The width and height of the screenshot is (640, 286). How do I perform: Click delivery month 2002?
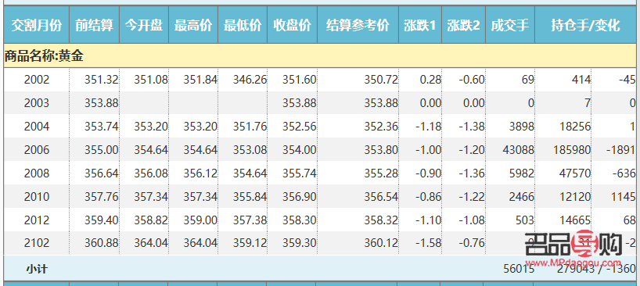pyautogui.click(x=37, y=80)
